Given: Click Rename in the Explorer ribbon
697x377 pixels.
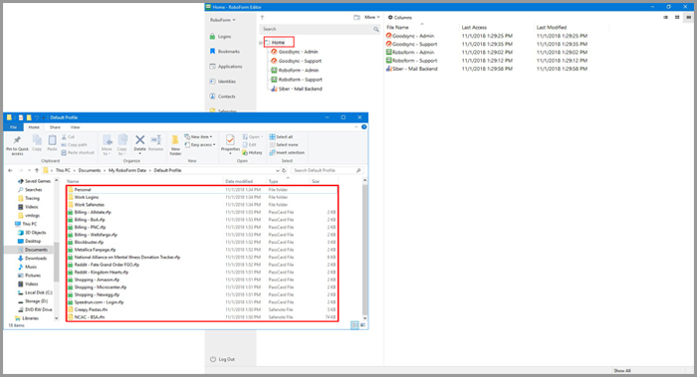Looking at the screenshot, I should click(x=156, y=143).
